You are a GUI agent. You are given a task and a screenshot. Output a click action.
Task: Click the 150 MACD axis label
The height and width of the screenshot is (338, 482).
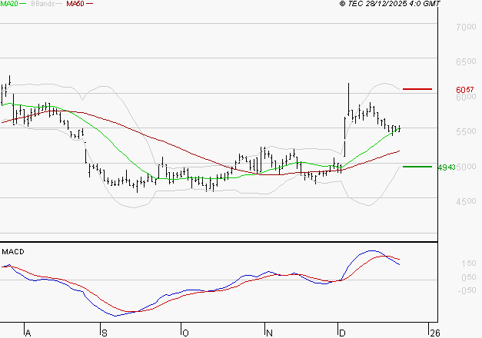coord(469,263)
